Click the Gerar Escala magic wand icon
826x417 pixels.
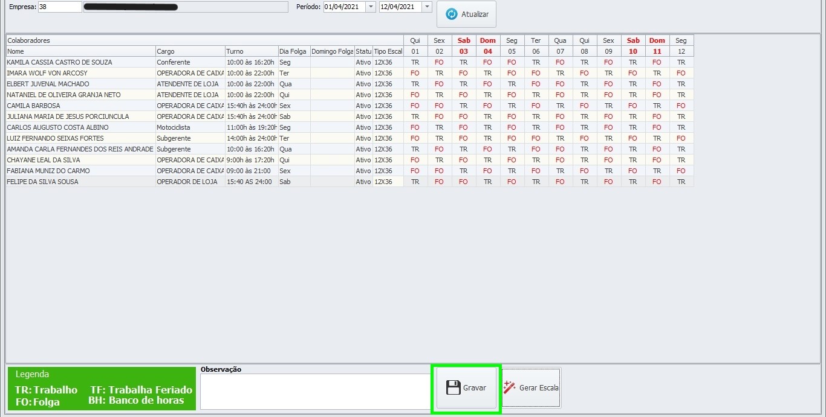coord(510,387)
